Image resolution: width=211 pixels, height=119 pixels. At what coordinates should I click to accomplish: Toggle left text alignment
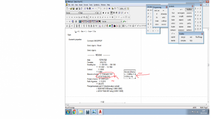click(112, 13)
